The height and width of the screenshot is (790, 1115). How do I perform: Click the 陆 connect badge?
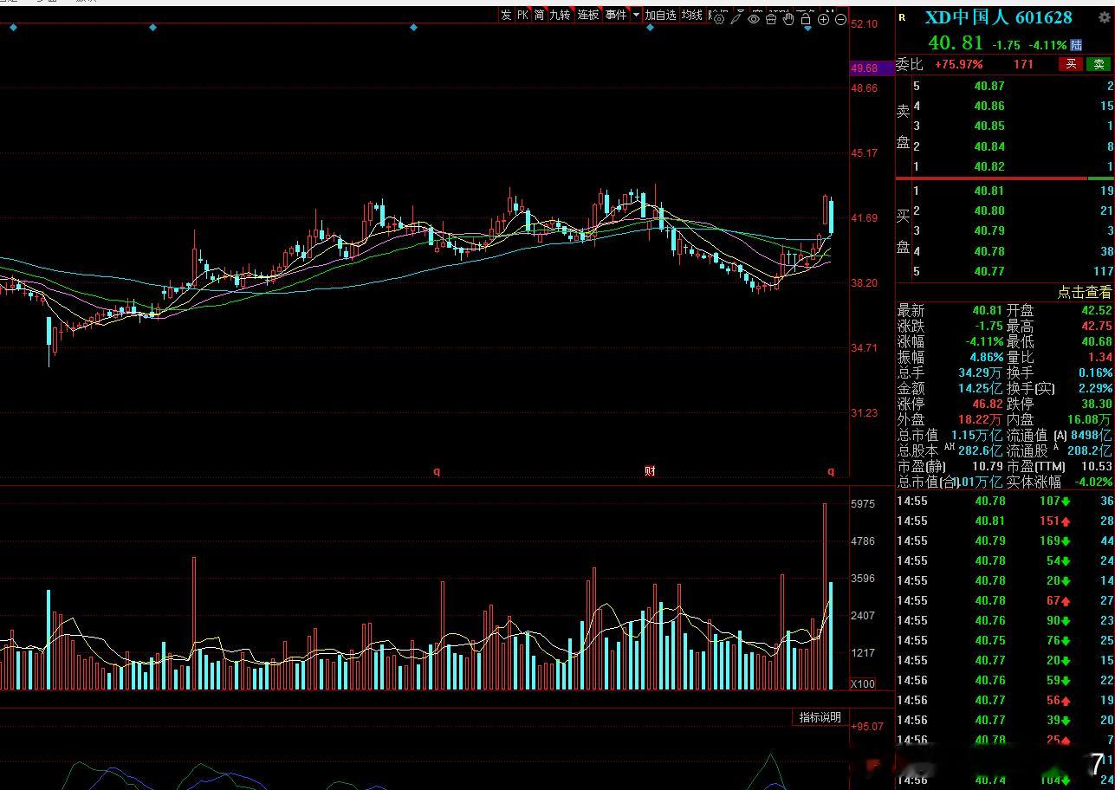click(1076, 45)
